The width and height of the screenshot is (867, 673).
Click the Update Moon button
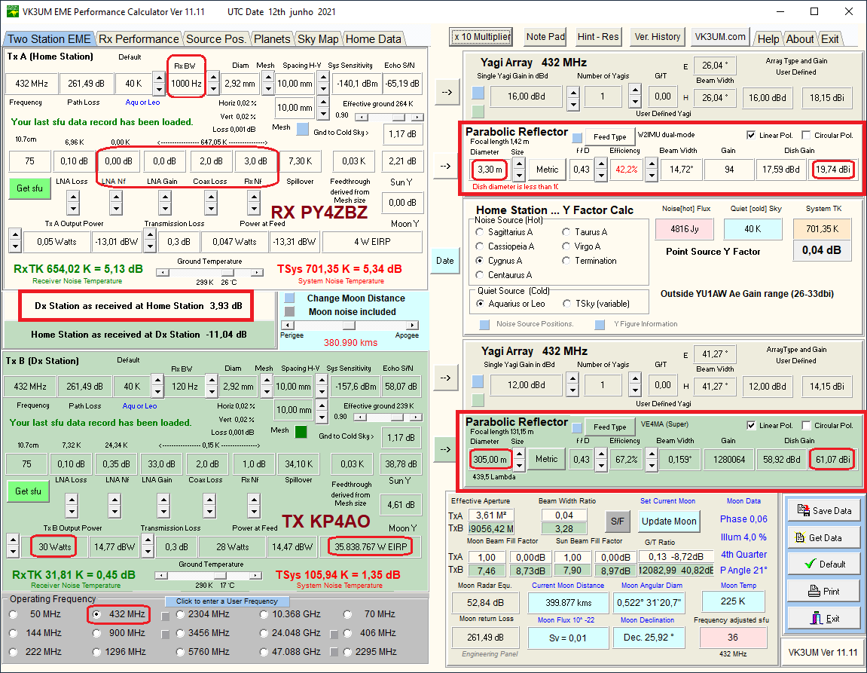(668, 522)
